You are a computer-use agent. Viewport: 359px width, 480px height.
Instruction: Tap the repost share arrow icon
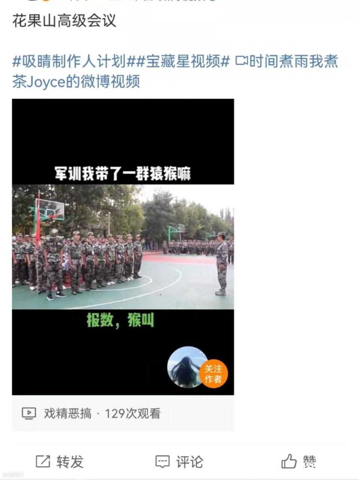coord(43,461)
